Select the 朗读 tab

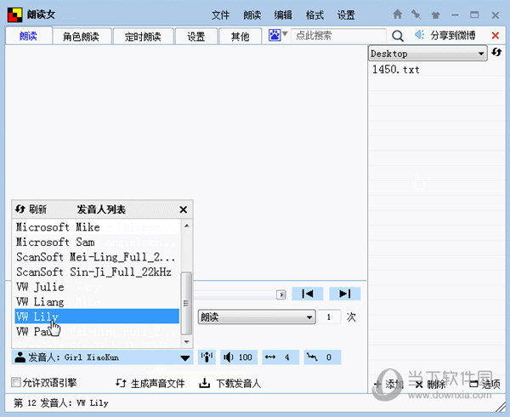[x=29, y=36]
